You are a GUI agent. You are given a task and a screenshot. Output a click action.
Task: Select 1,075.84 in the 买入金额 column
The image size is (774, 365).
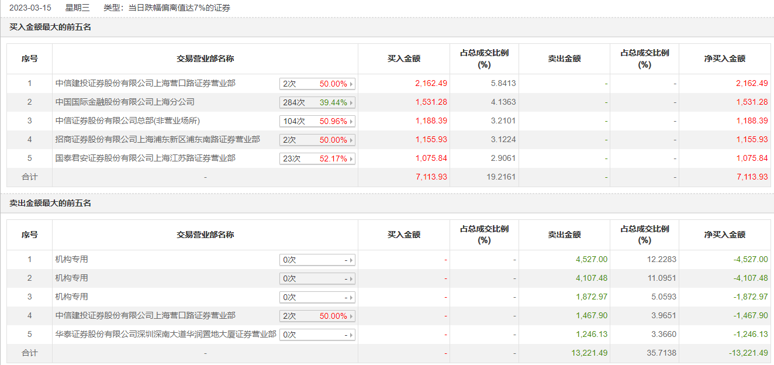click(x=431, y=159)
